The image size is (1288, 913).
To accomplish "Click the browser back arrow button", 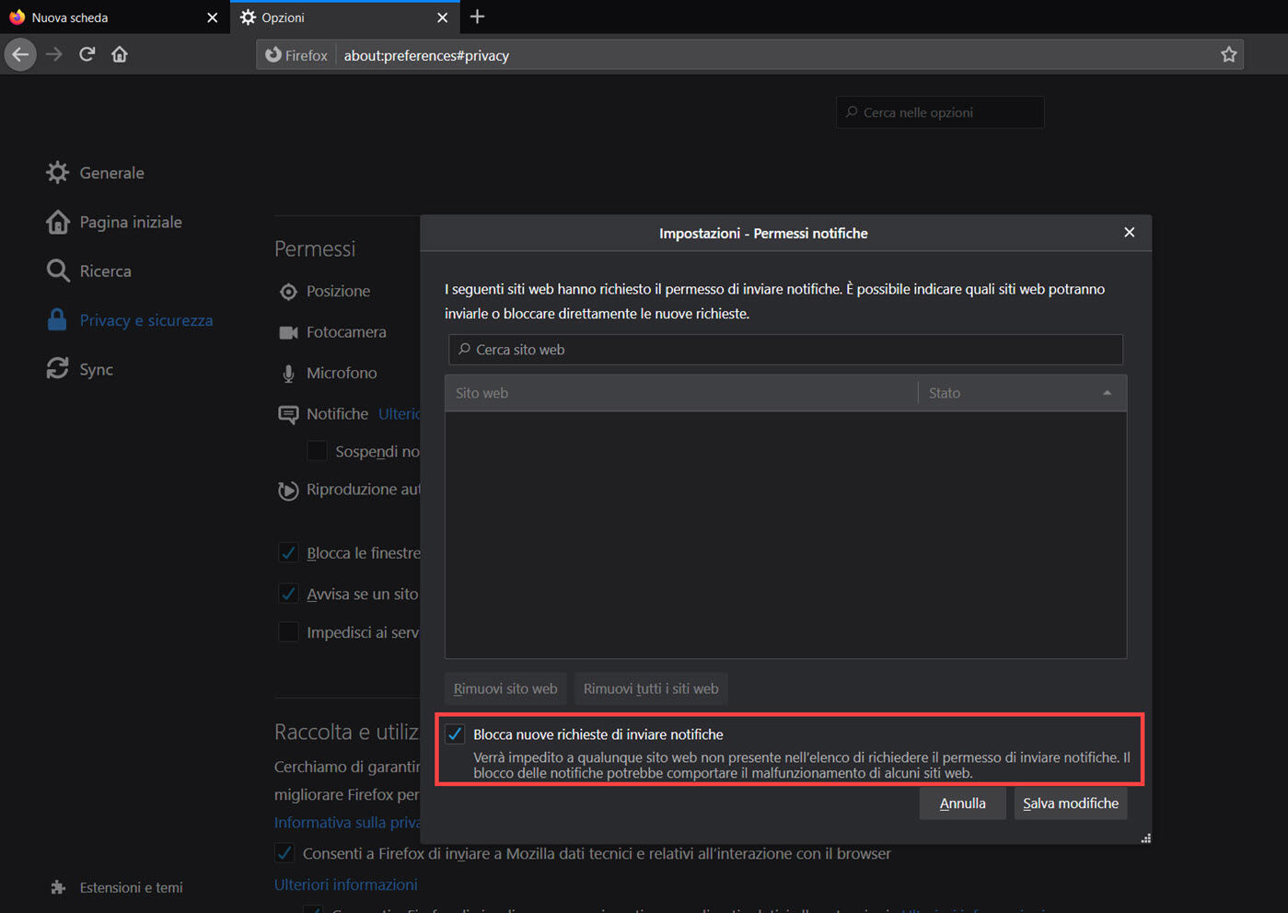I will click(x=20, y=54).
